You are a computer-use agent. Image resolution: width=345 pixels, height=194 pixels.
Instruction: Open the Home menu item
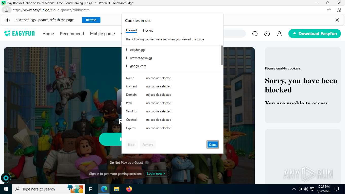click(x=48, y=34)
